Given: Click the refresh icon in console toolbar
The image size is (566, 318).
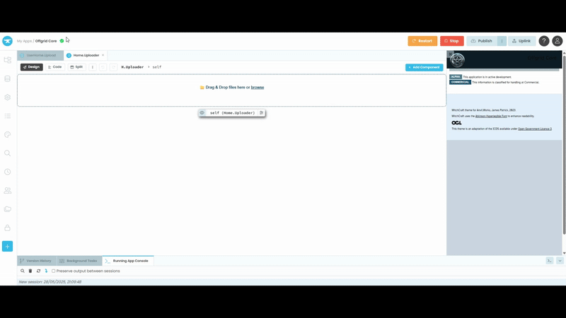Looking at the screenshot, I should coord(38,271).
